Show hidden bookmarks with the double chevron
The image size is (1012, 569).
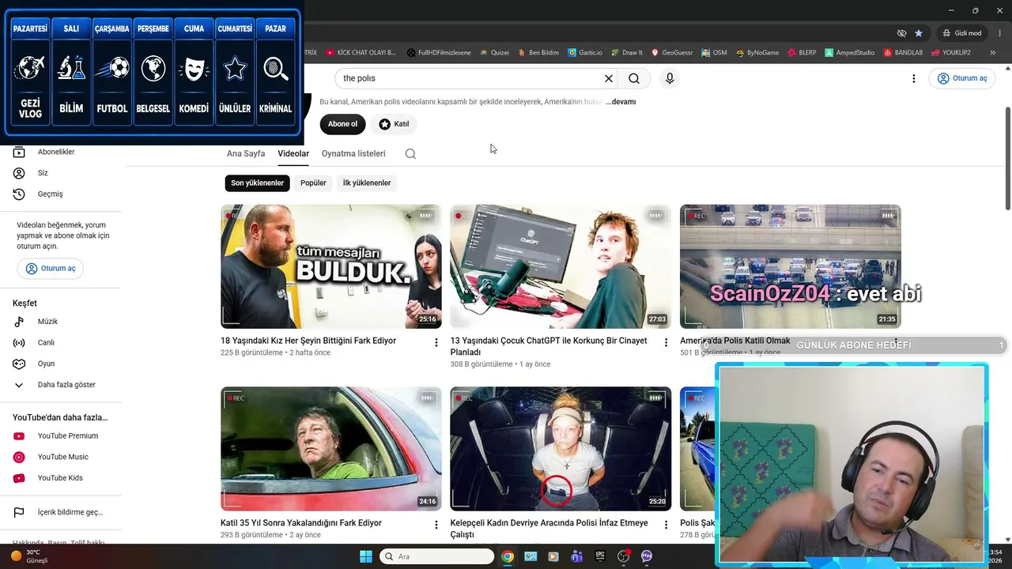tap(993, 53)
